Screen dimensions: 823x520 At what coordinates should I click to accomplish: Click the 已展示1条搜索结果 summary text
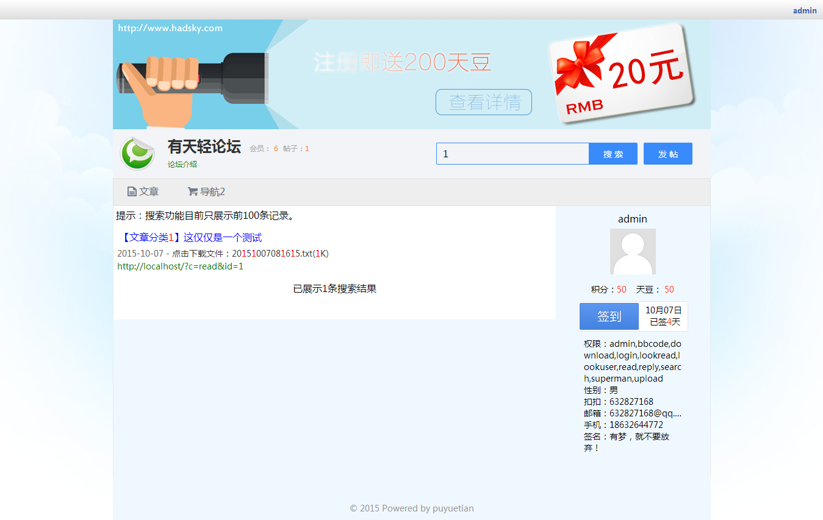335,289
